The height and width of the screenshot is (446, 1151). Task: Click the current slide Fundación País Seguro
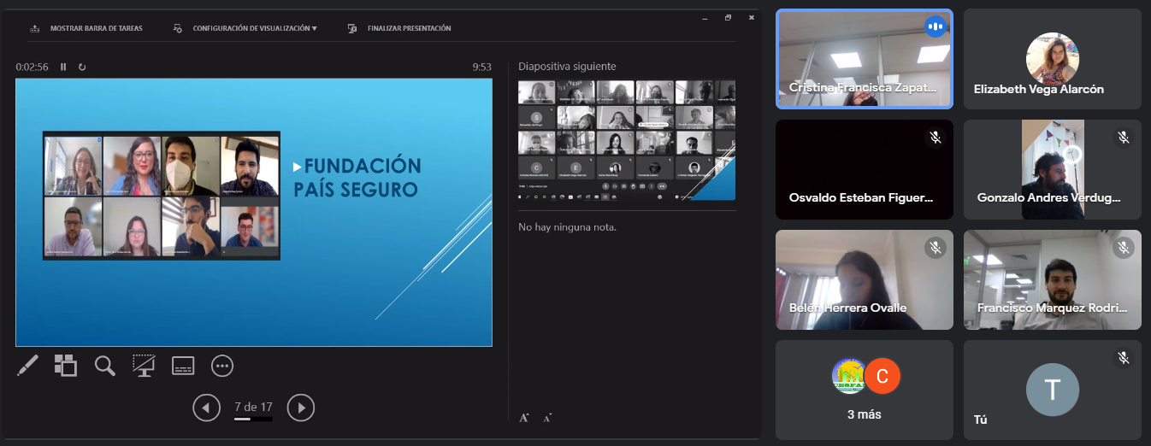coord(254,213)
